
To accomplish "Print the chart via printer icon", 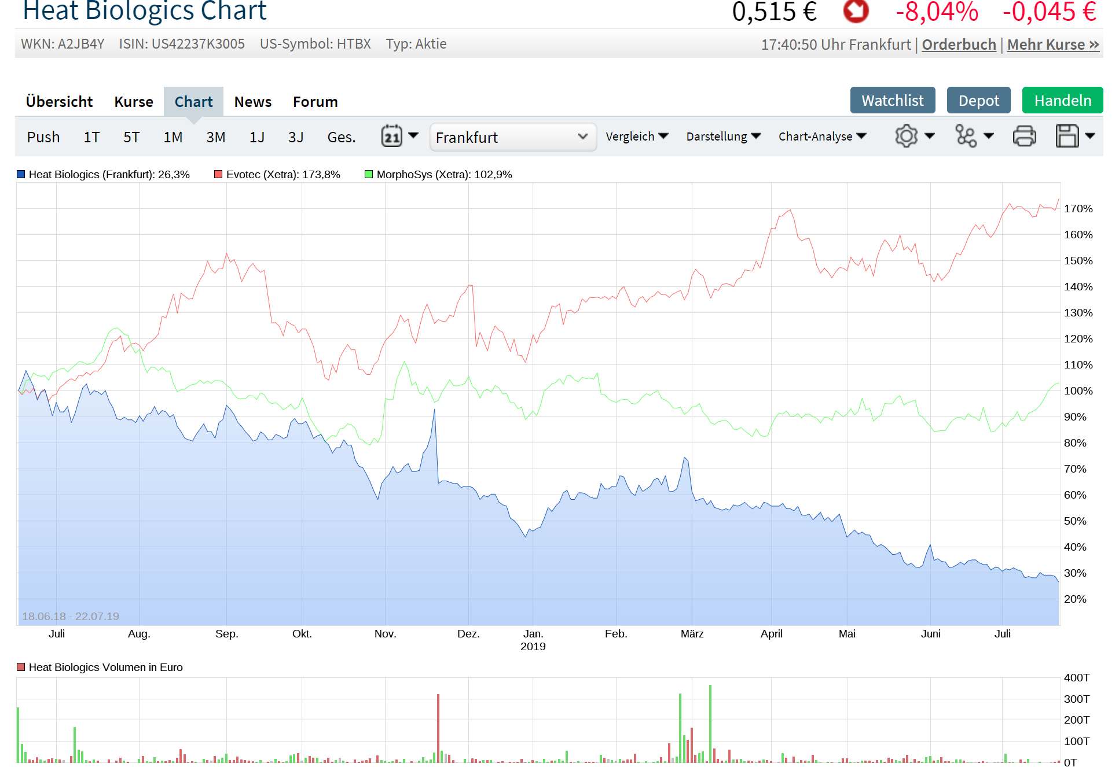I will click(x=1024, y=137).
